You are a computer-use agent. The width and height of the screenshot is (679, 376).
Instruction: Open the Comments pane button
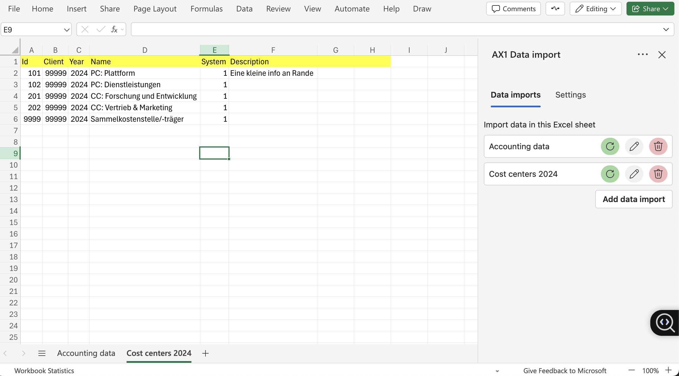coord(513,9)
